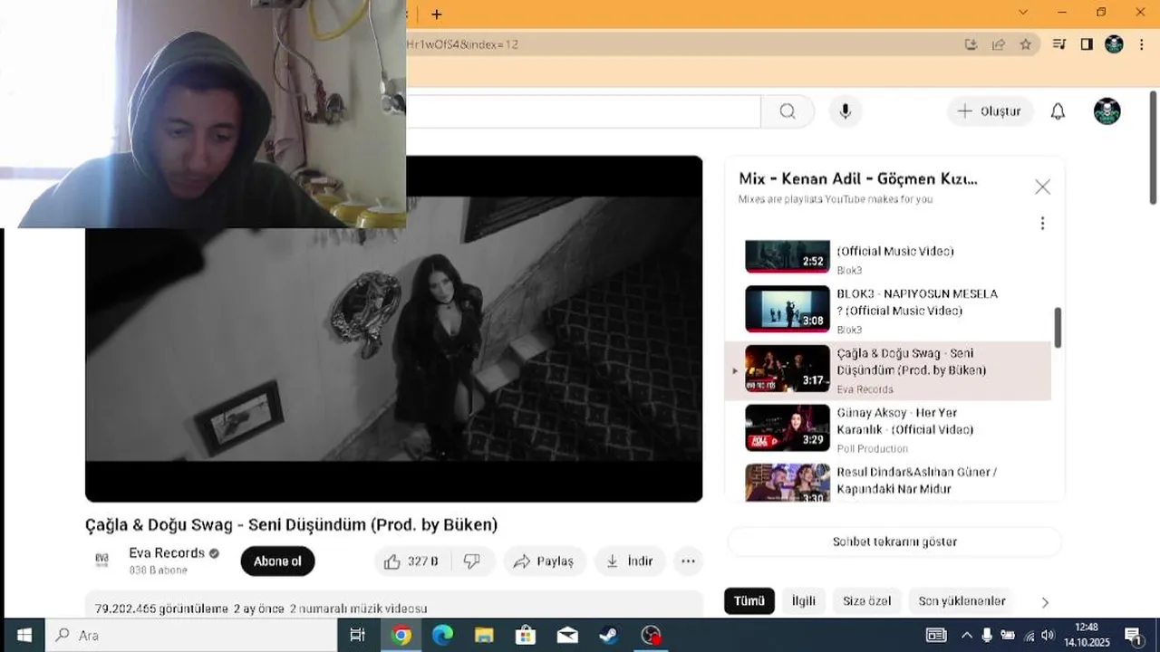The image size is (1160, 652).
Task: Open Microsoft Store from taskbar
Action: point(526,635)
